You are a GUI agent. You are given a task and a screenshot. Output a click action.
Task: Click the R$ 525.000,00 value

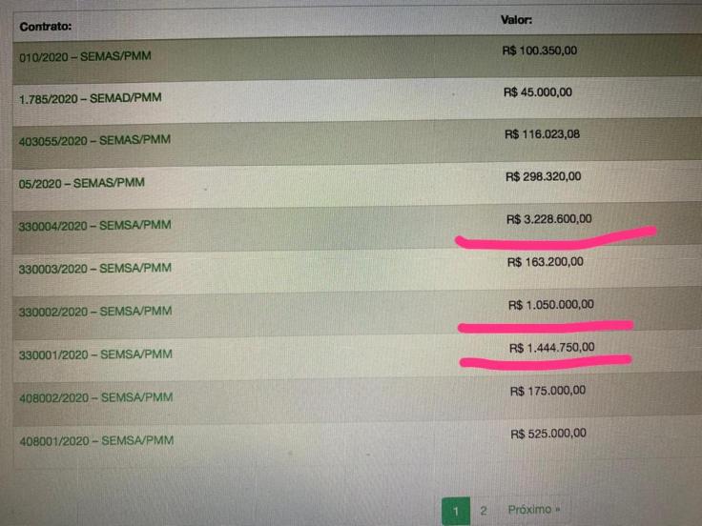tap(548, 434)
